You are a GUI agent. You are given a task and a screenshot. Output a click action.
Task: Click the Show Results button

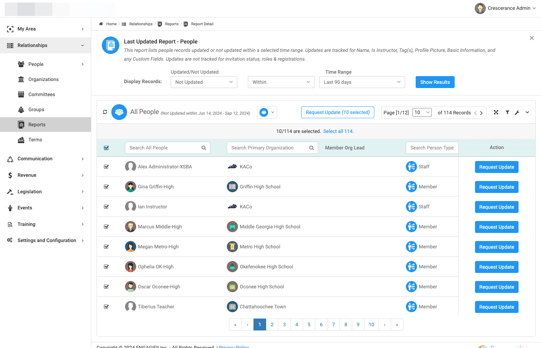tap(435, 82)
